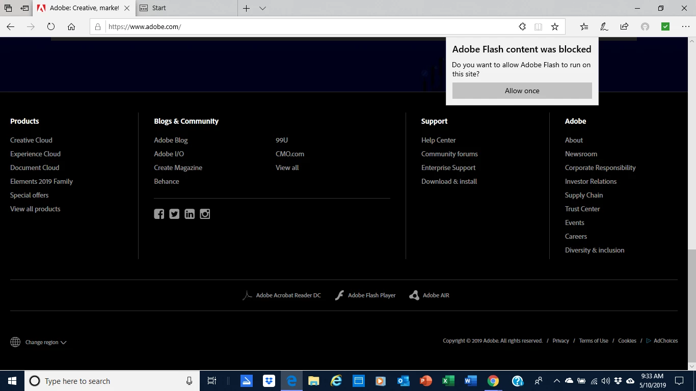This screenshot has height=391, width=696.
Task: Open Instagram social icon in footer
Action: click(x=205, y=214)
